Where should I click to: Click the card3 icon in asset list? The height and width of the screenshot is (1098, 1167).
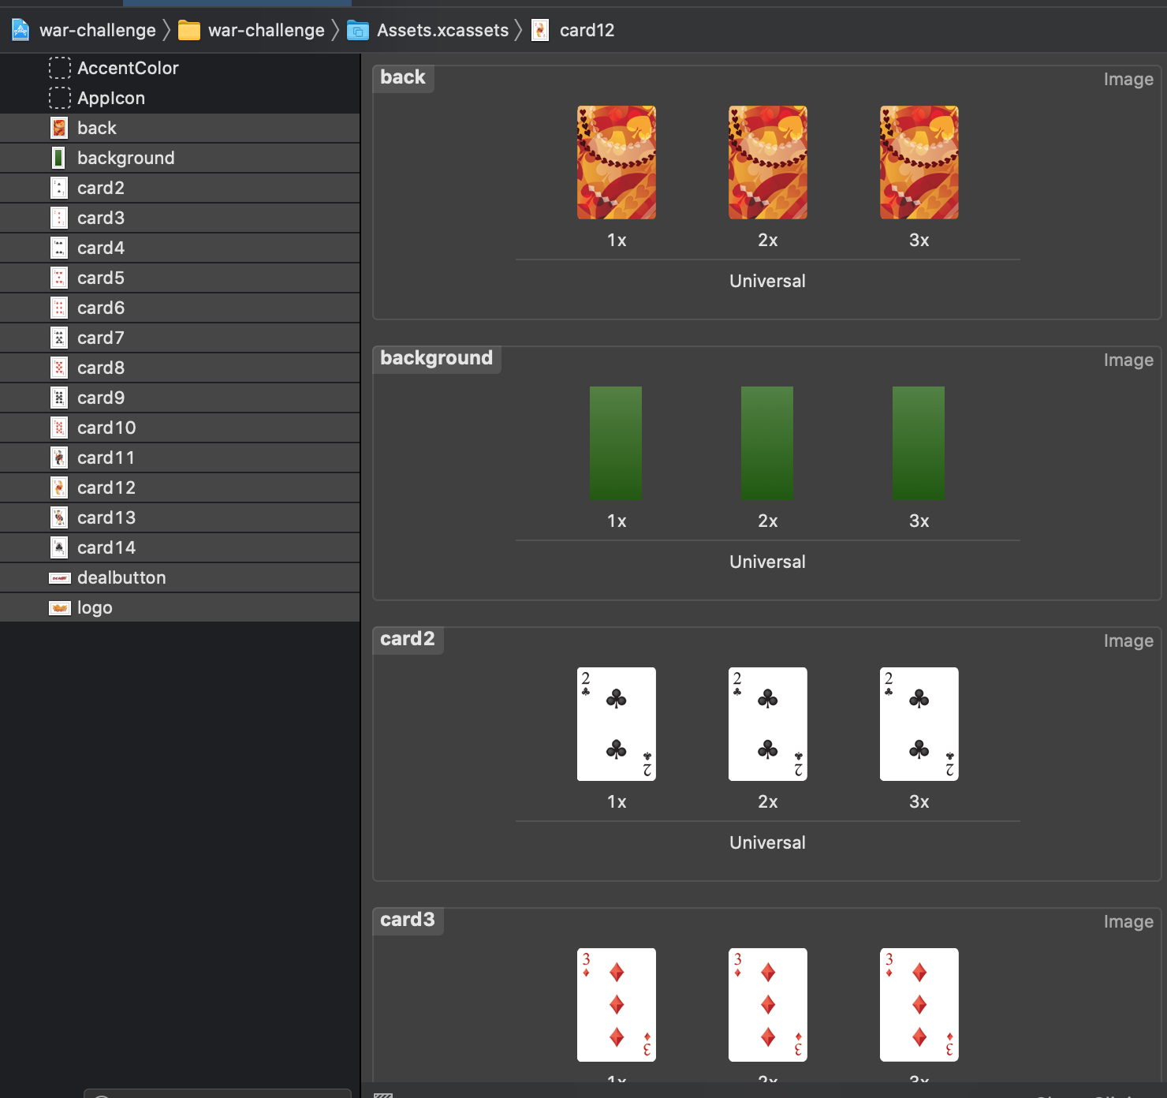click(x=59, y=218)
